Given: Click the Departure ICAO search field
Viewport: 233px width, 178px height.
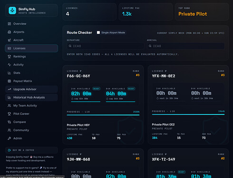Looking at the screenshot, I should [x=106, y=46].
